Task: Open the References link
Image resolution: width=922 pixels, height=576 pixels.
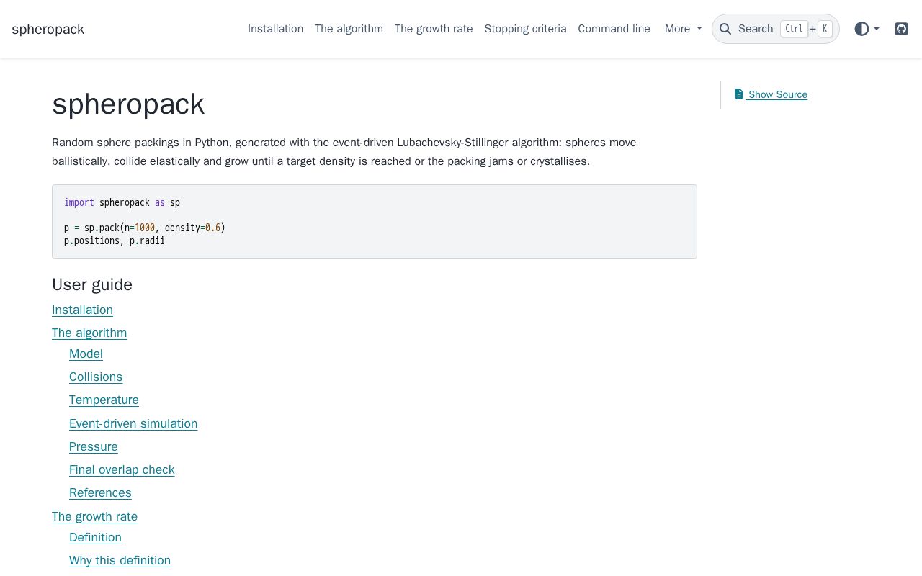Action: click(100, 492)
